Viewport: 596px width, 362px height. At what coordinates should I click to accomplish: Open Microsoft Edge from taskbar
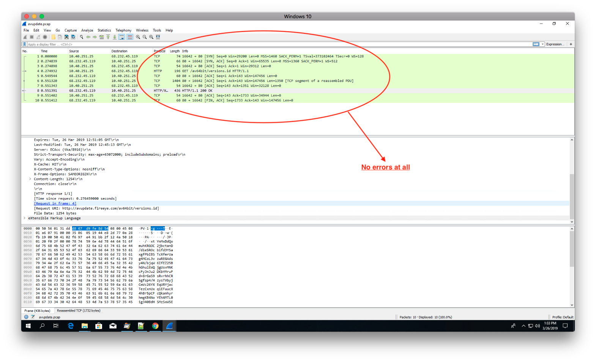pyautogui.click(x=71, y=326)
